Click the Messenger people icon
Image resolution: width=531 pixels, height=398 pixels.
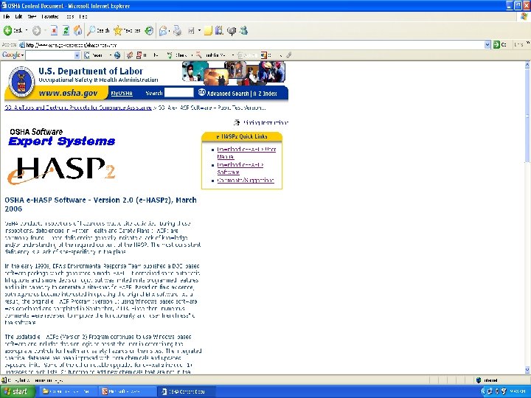(x=243, y=30)
